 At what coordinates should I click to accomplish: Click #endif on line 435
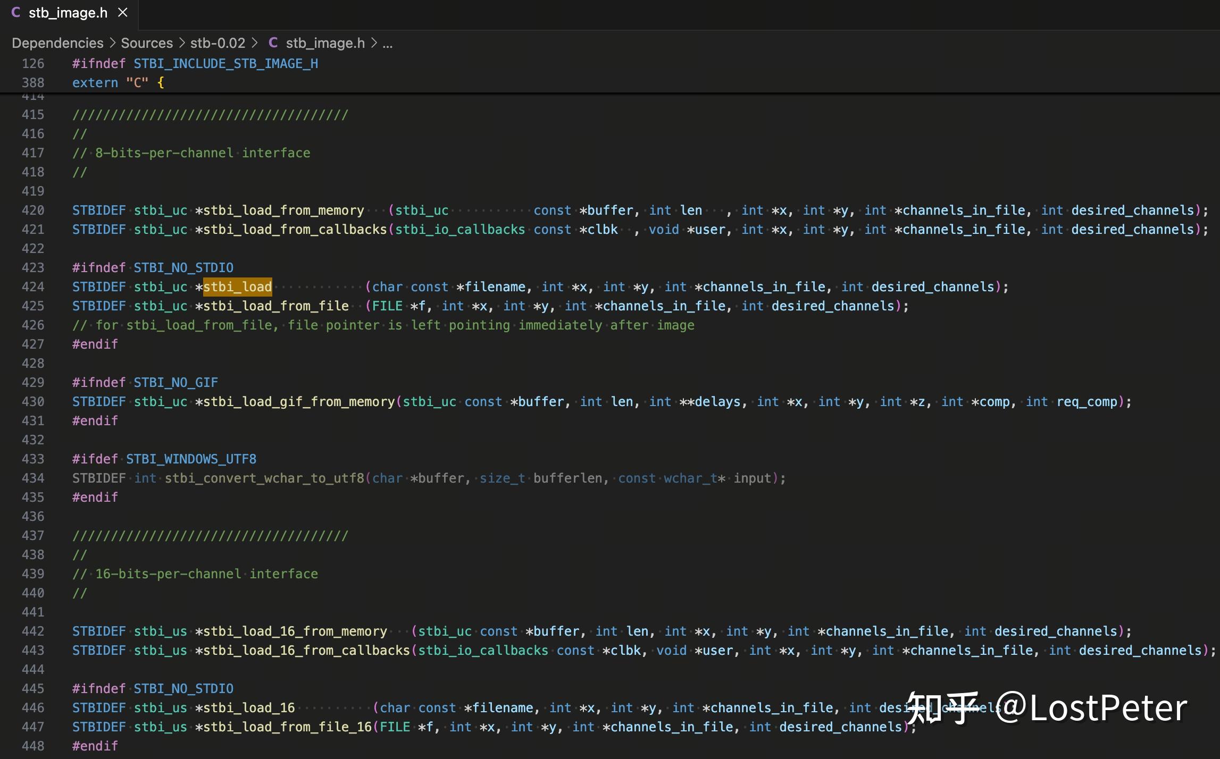tap(95, 497)
